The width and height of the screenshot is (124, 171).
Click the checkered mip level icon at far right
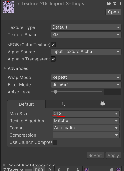[118, 170]
